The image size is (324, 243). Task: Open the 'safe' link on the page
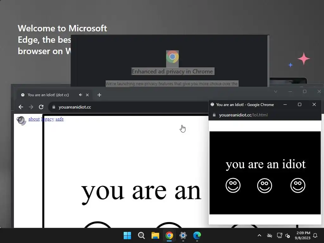[59, 119]
